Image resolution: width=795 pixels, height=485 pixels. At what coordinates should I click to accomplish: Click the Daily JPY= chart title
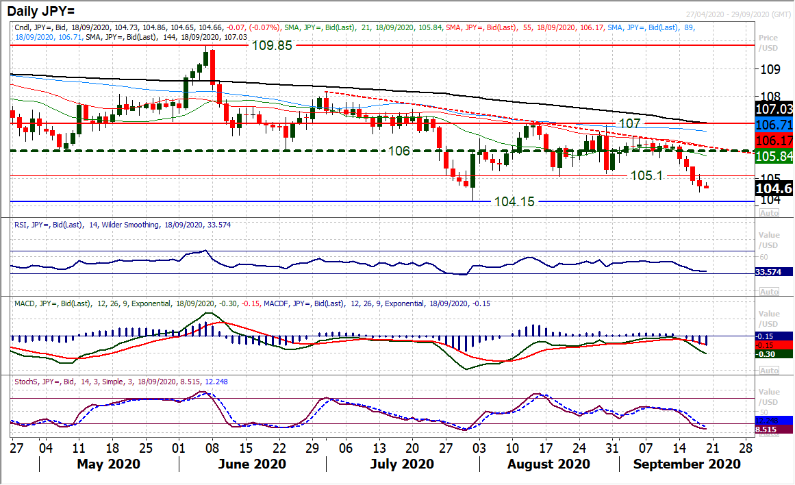coord(42,9)
